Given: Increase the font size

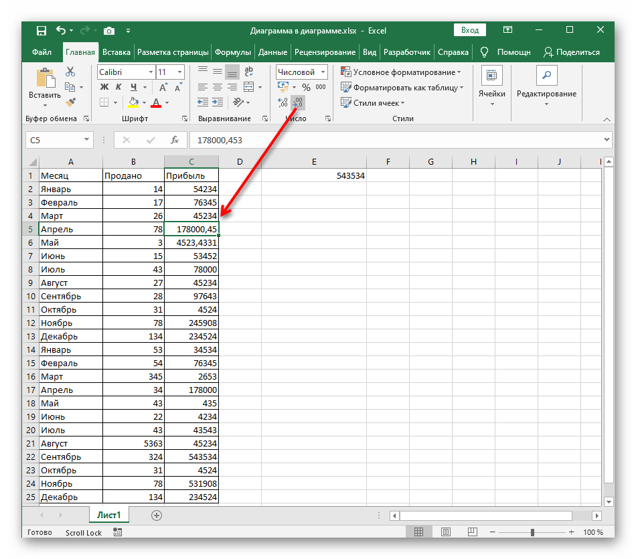Looking at the screenshot, I should [163, 87].
